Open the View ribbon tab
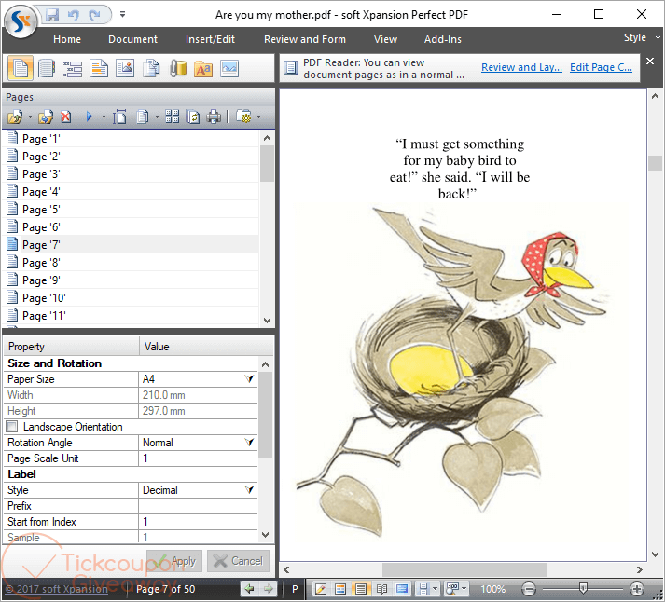Viewport: 665px width, 602px height. coord(385,39)
